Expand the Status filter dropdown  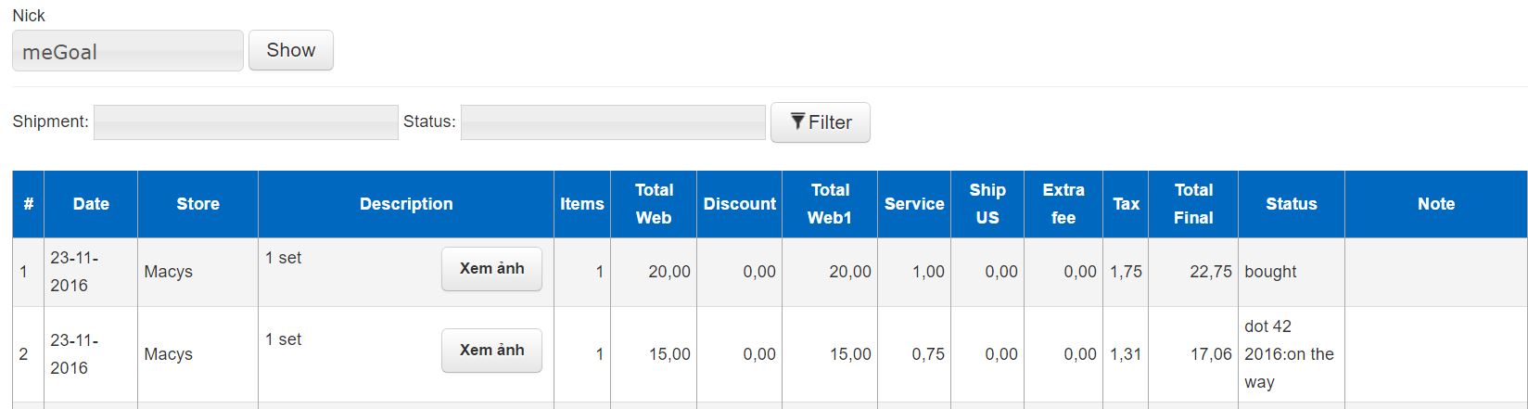tap(613, 122)
